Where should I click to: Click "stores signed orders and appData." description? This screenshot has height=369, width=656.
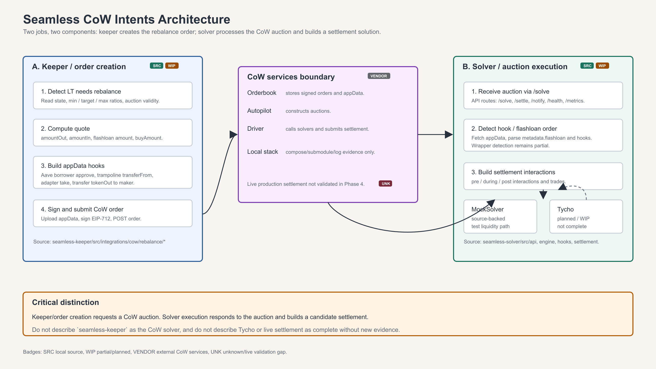(325, 93)
